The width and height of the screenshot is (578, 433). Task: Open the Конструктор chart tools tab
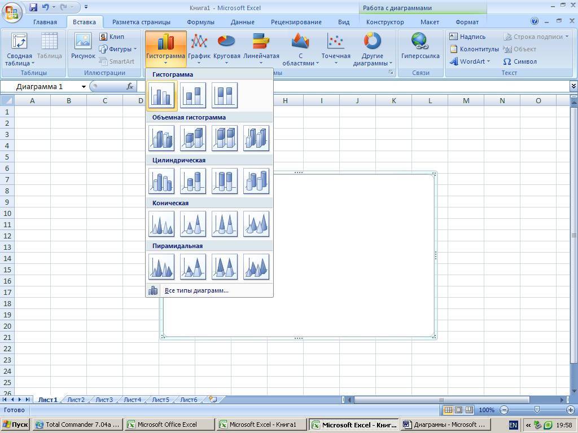[385, 22]
